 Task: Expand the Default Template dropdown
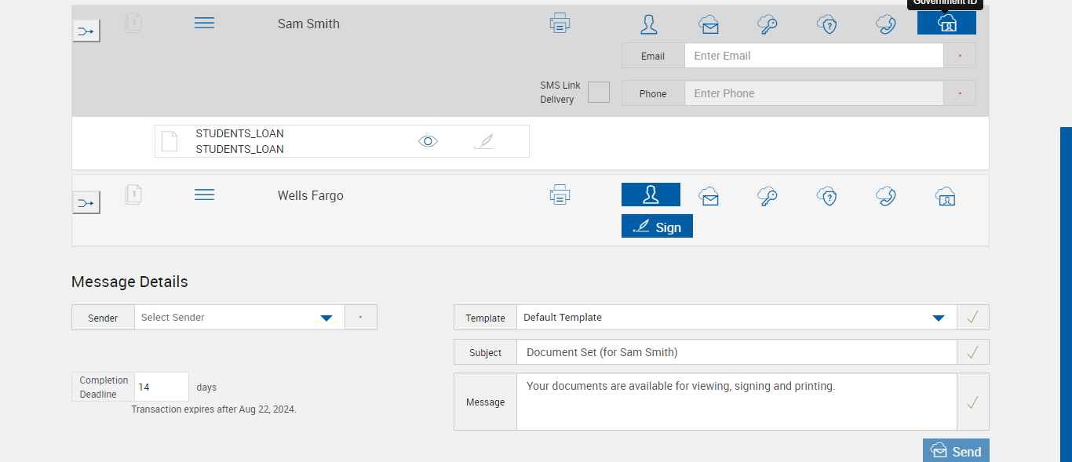(938, 318)
